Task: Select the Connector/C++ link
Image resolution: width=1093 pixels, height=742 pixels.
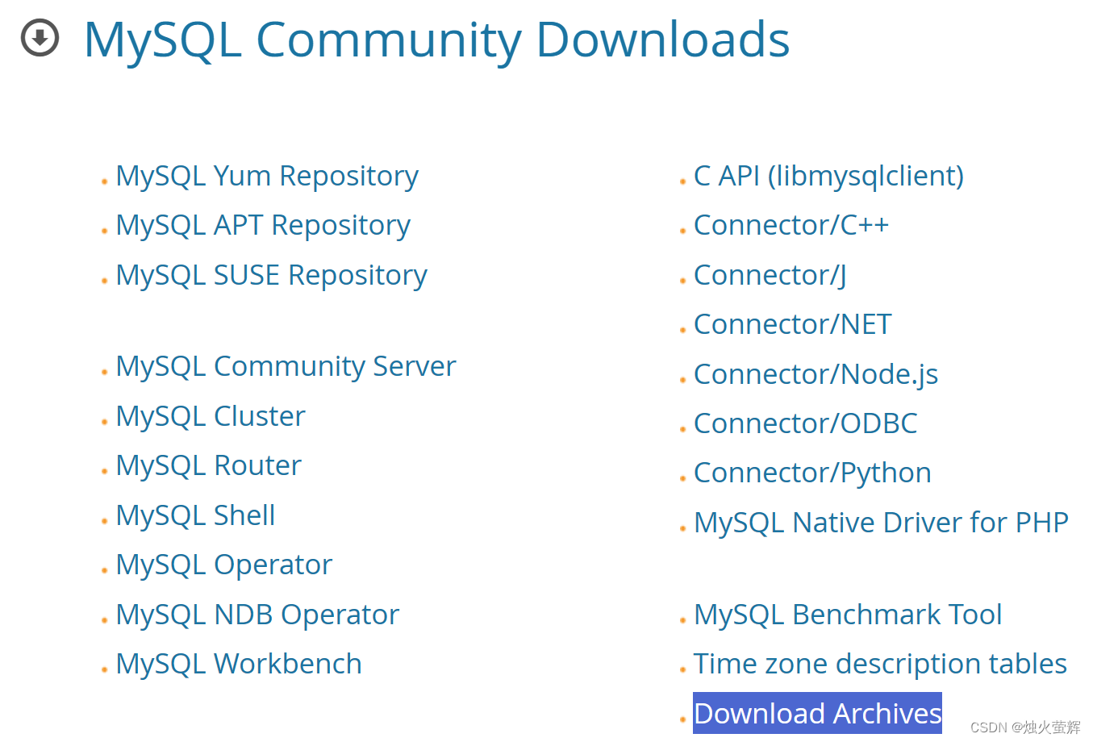Action: click(x=791, y=225)
